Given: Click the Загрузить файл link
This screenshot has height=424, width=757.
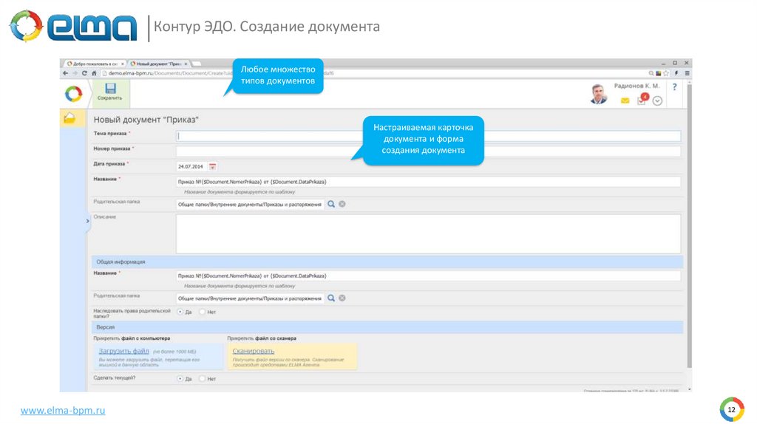Looking at the screenshot, I should click(124, 351).
